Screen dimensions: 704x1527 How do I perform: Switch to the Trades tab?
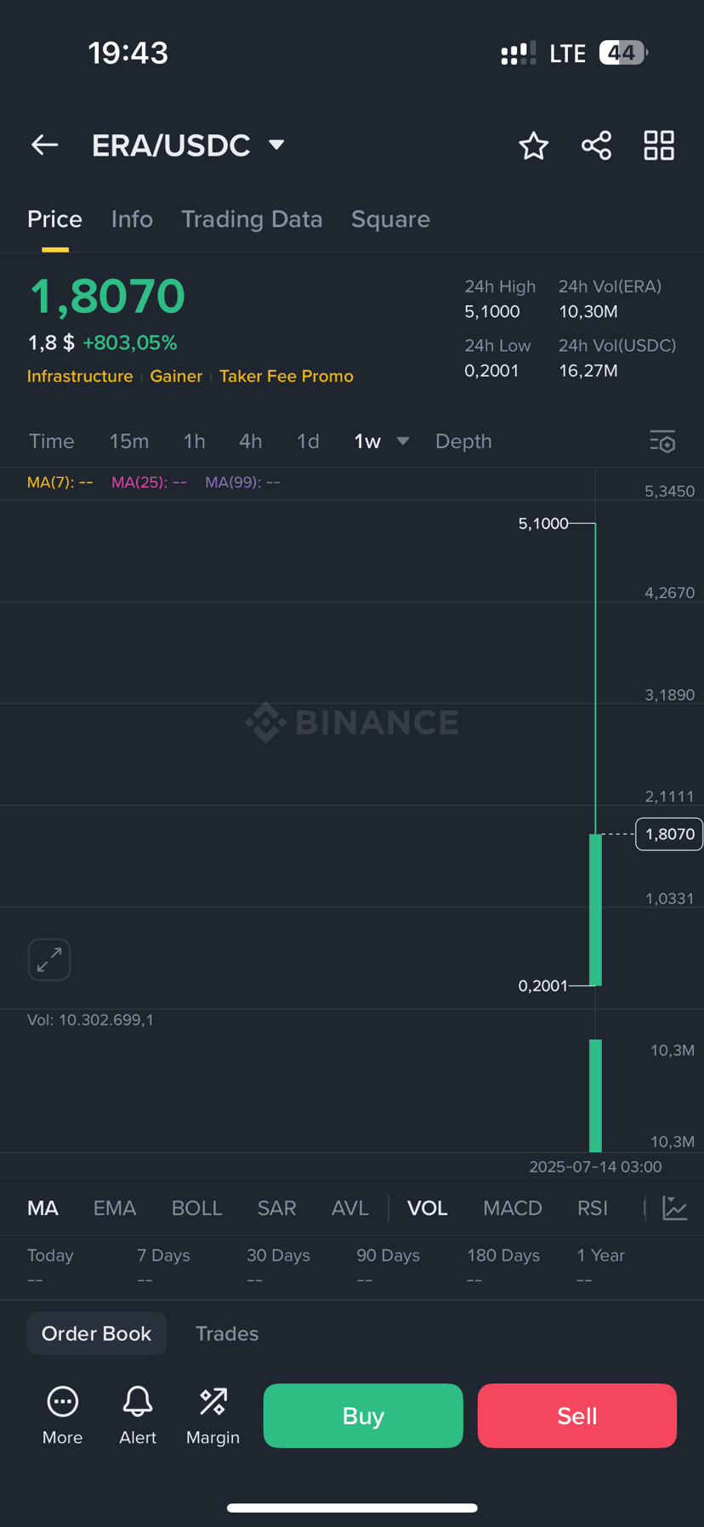pos(227,1333)
